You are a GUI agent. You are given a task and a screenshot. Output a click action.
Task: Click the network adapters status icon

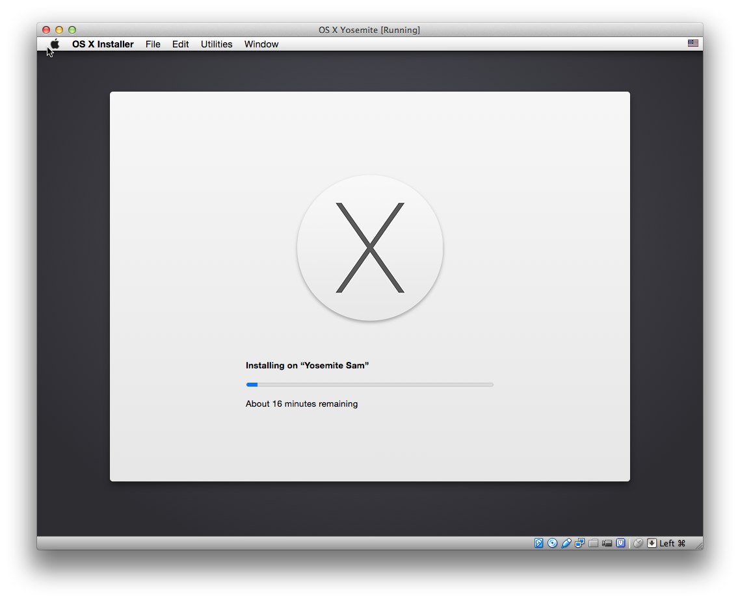coord(579,543)
